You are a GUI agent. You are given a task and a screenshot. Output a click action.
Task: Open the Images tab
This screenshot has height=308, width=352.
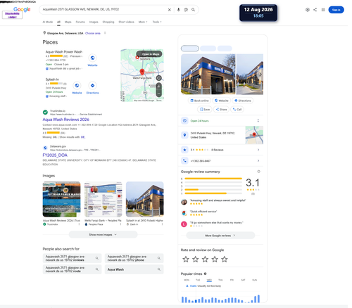[94, 22]
